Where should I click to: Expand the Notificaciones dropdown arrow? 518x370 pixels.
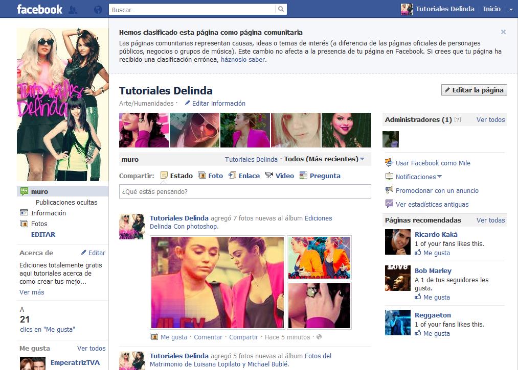[x=439, y=177]
